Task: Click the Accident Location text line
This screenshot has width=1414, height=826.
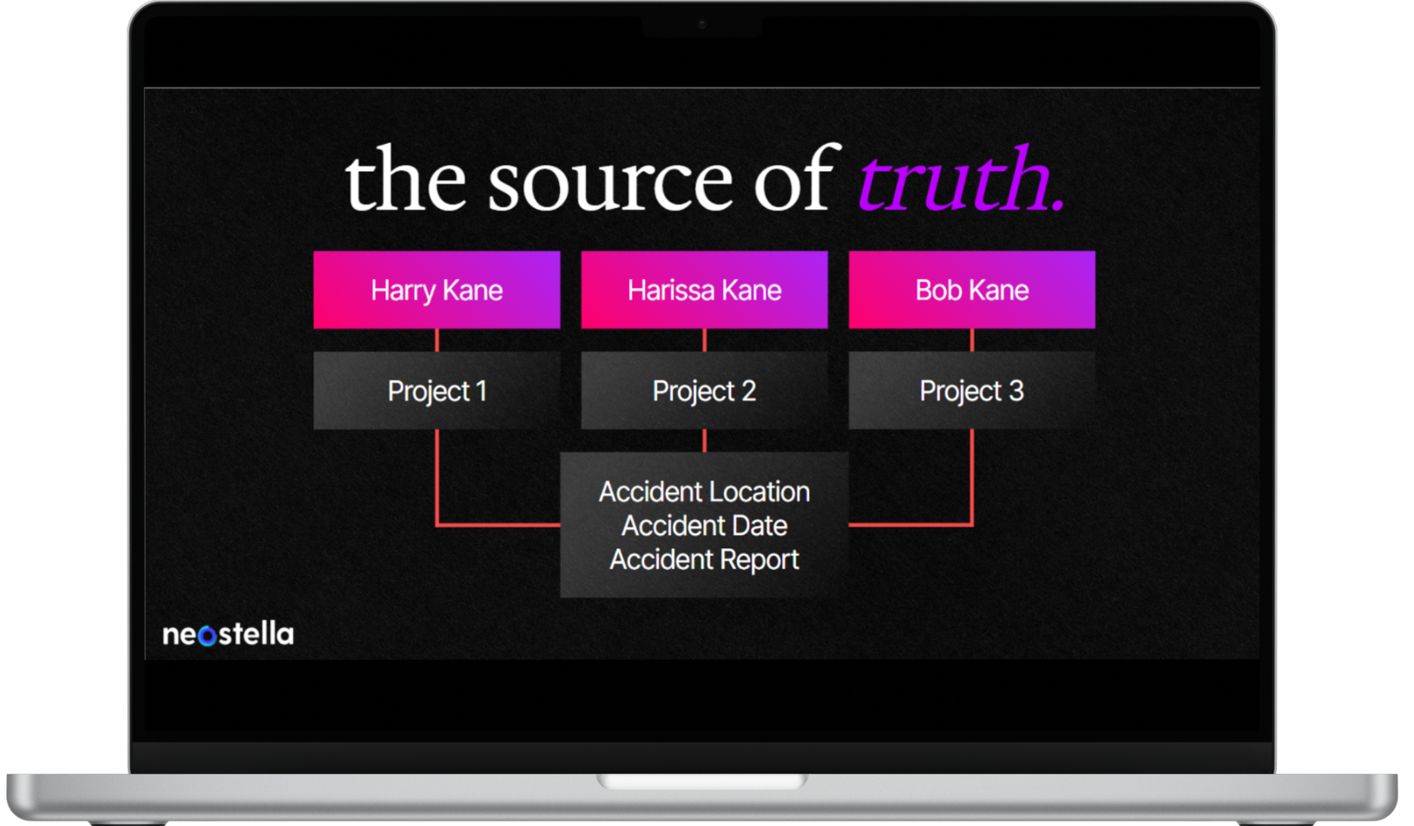Action: [704, 492]
